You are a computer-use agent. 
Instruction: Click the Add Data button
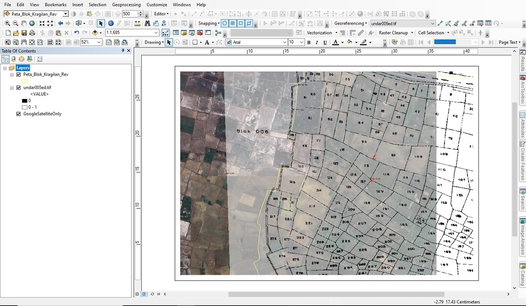[x=96, y=33]
